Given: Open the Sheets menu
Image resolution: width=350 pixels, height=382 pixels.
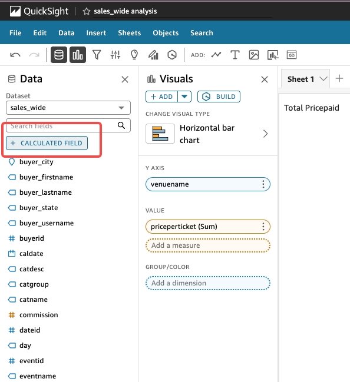Looking at the screenshot, I should tap(129, 33).
